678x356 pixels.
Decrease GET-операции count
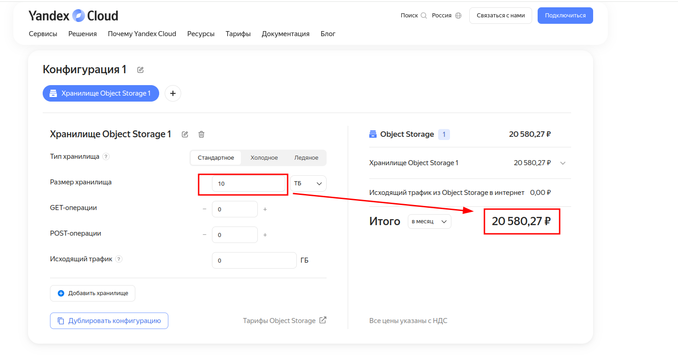coord(205,209)
